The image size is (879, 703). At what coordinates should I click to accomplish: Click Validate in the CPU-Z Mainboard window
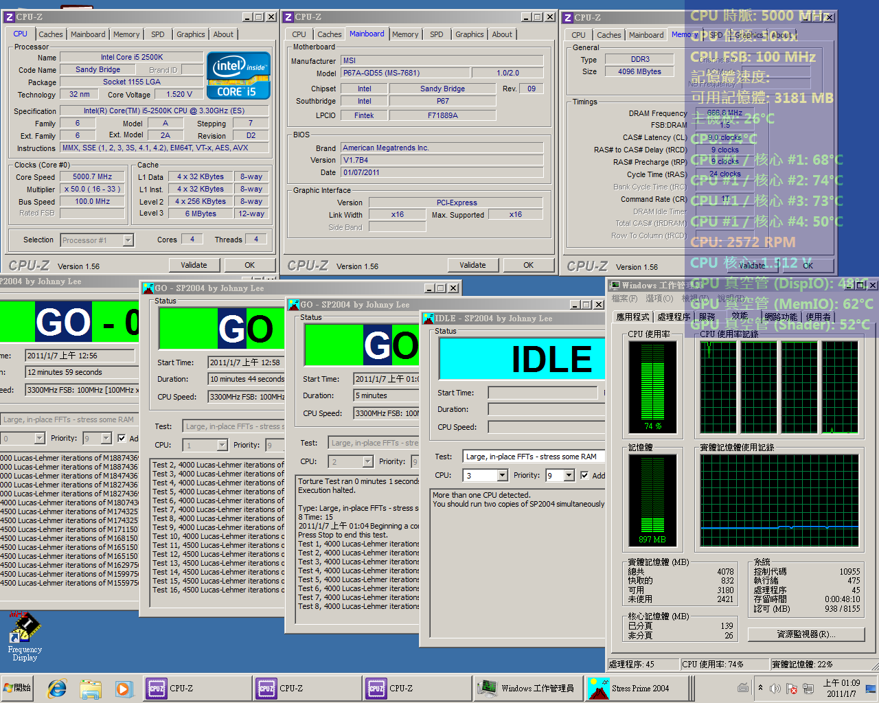[472, 265]
